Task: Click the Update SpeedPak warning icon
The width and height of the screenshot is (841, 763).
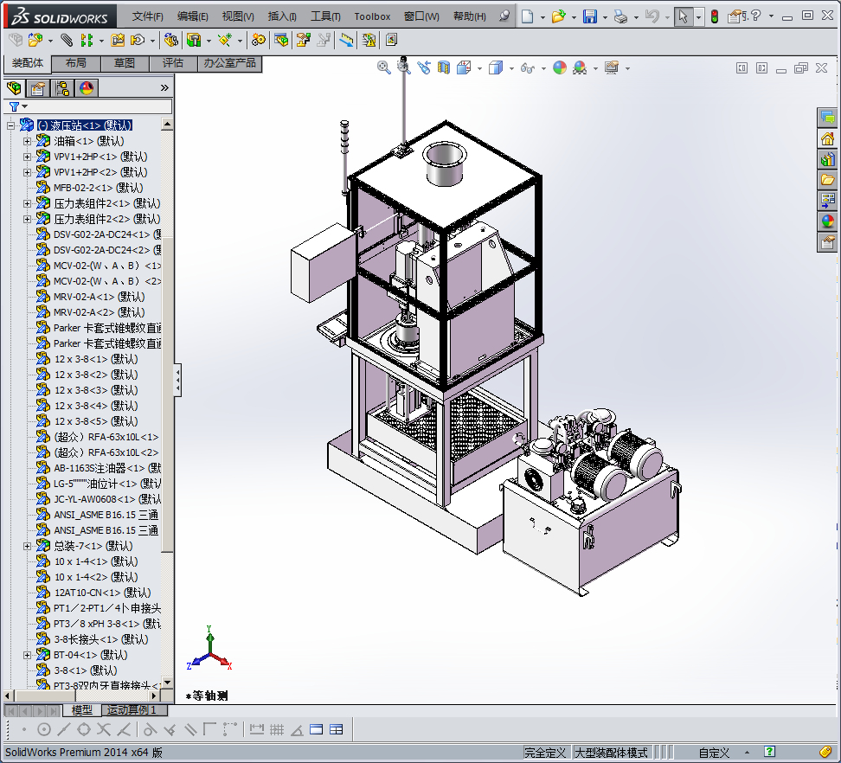Action: tap(369, 40)
